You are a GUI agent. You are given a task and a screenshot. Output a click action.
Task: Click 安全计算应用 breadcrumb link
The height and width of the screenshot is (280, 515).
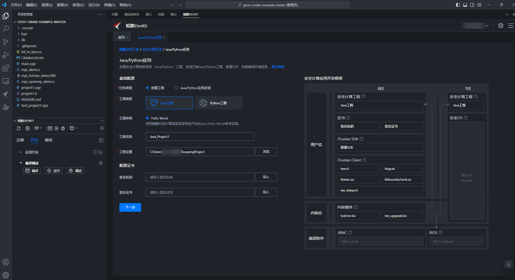coord(152,50)
